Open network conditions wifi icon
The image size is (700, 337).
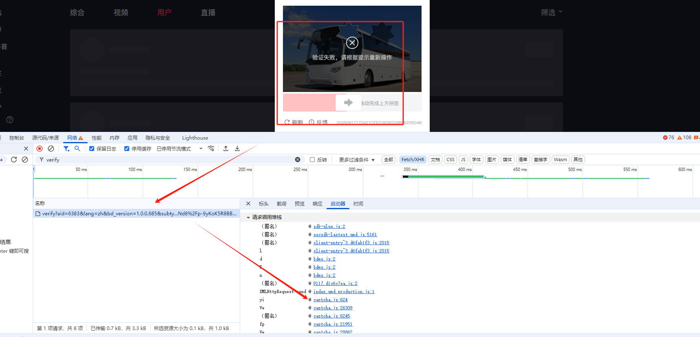pyautogui.click(x=211, y=149)
